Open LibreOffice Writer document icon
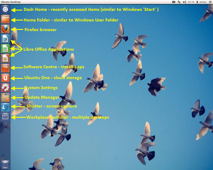 pyautogui.click(x=5, y=39)
